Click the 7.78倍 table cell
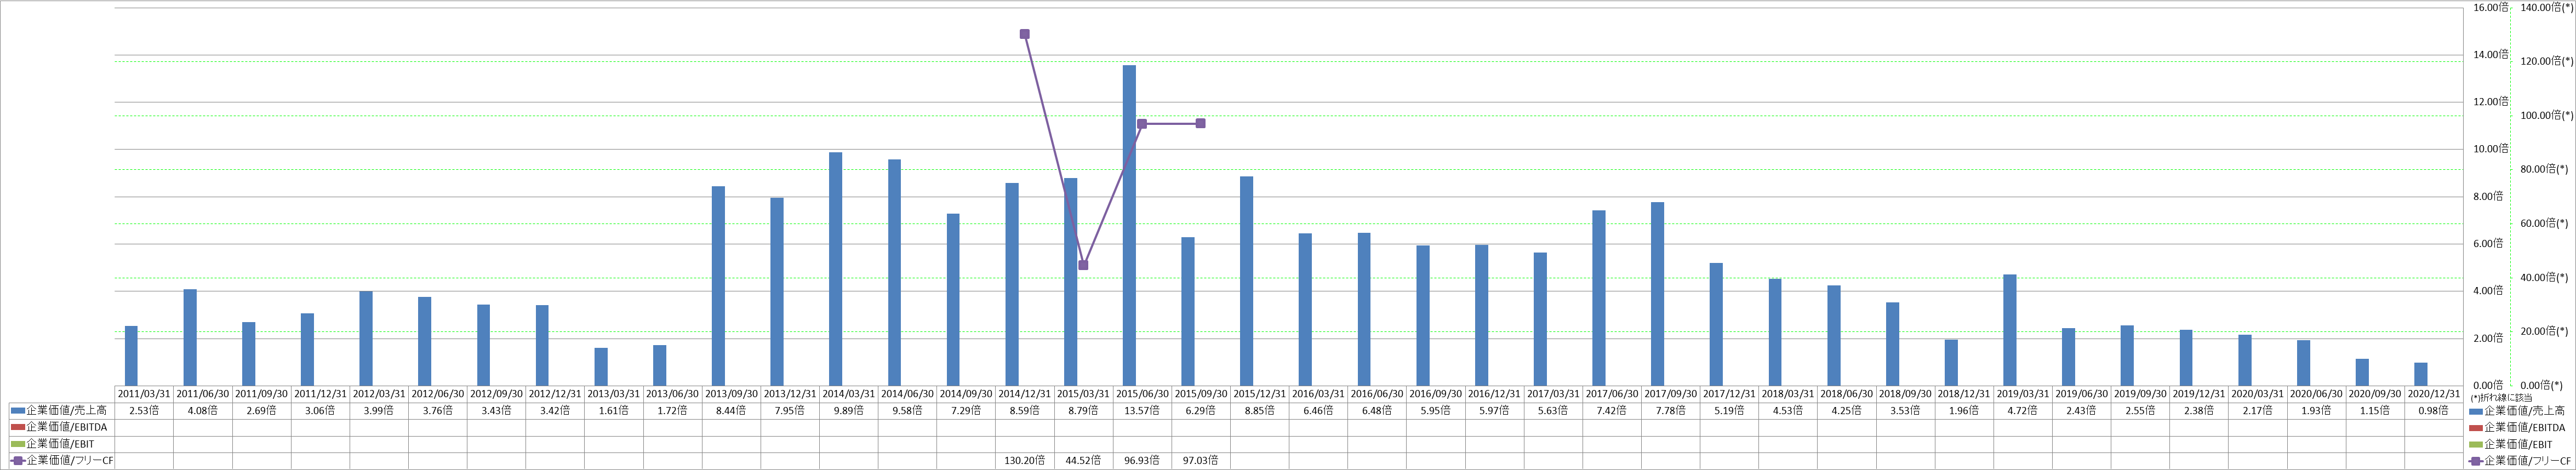The image size is (2576, 470). pyautogui.click(x=1670, y=411)
